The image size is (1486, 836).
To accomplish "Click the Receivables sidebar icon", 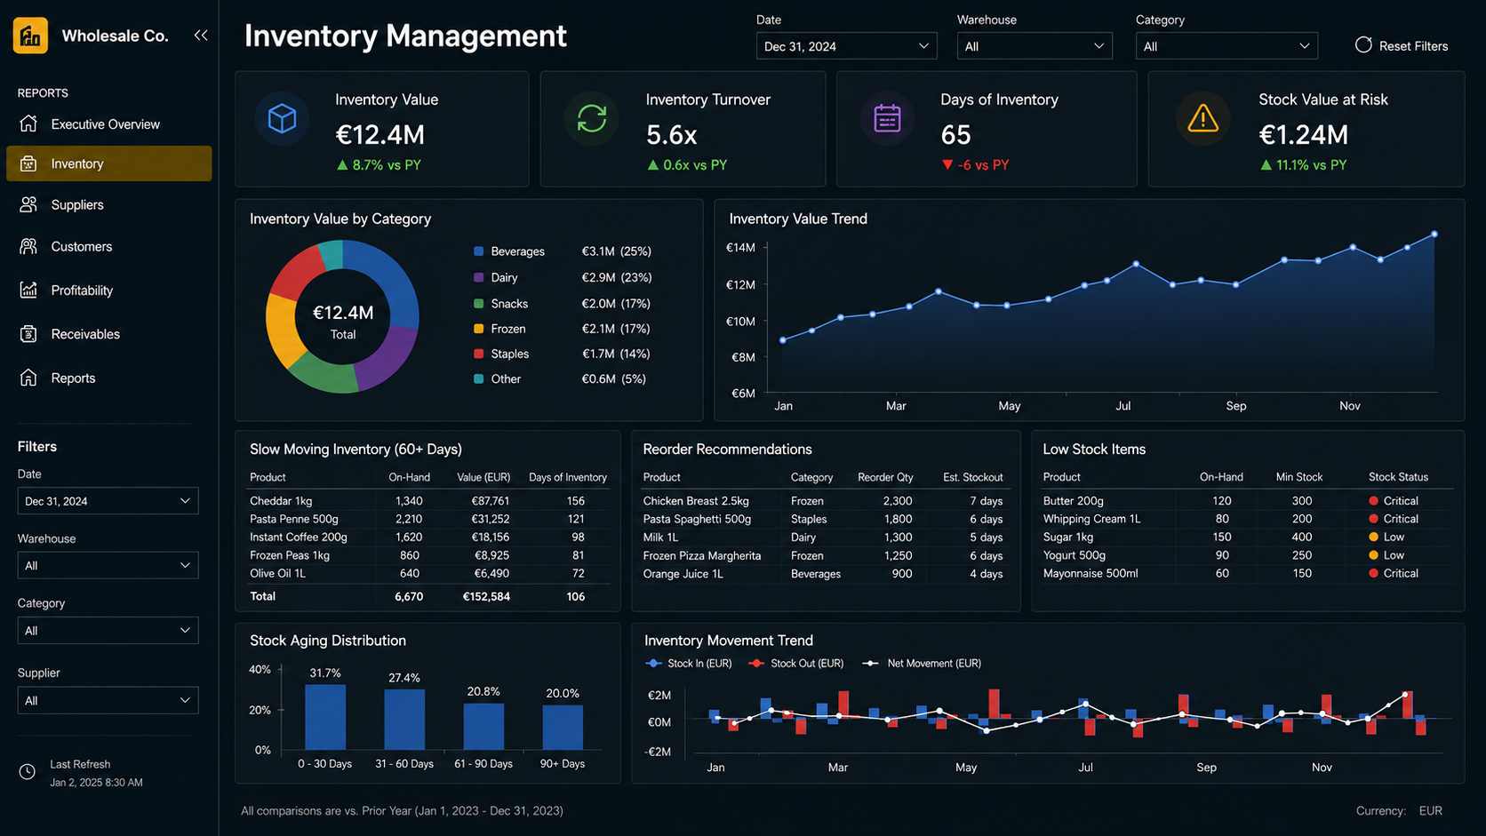I will [28, 334].
